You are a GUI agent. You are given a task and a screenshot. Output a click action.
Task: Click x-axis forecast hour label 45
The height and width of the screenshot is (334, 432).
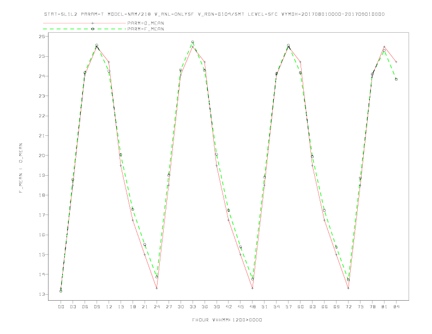(241, 307)
